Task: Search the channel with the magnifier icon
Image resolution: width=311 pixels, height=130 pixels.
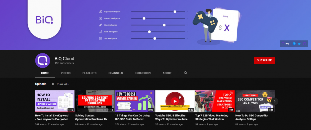Action: pyautogui.click(x=186, y=73)
